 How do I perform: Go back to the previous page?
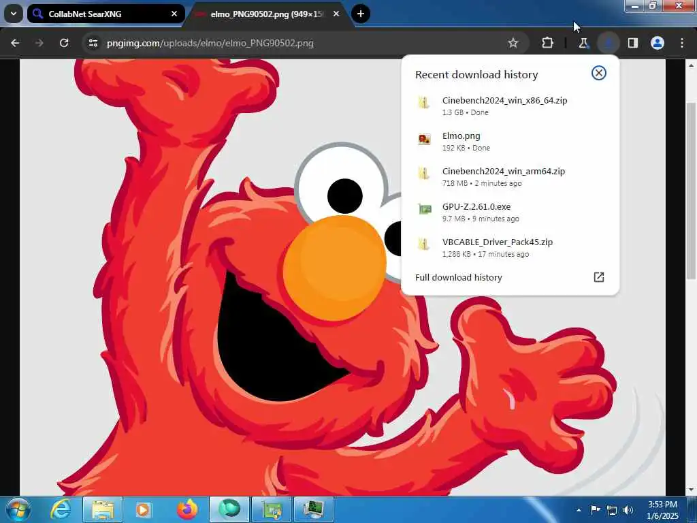15,43
